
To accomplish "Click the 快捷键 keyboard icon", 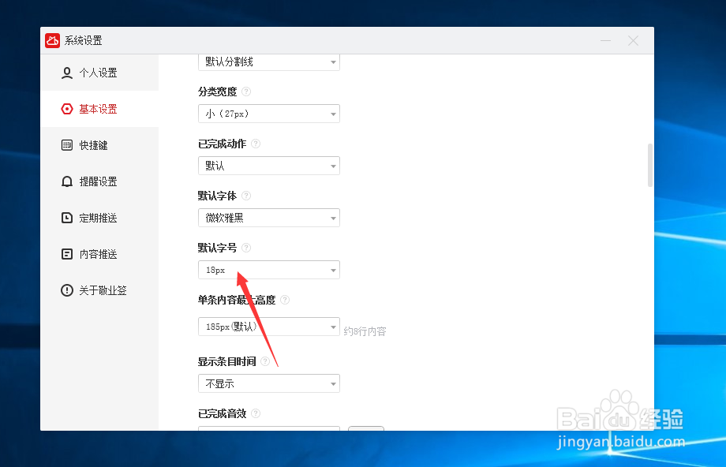I will coord(67,145).
